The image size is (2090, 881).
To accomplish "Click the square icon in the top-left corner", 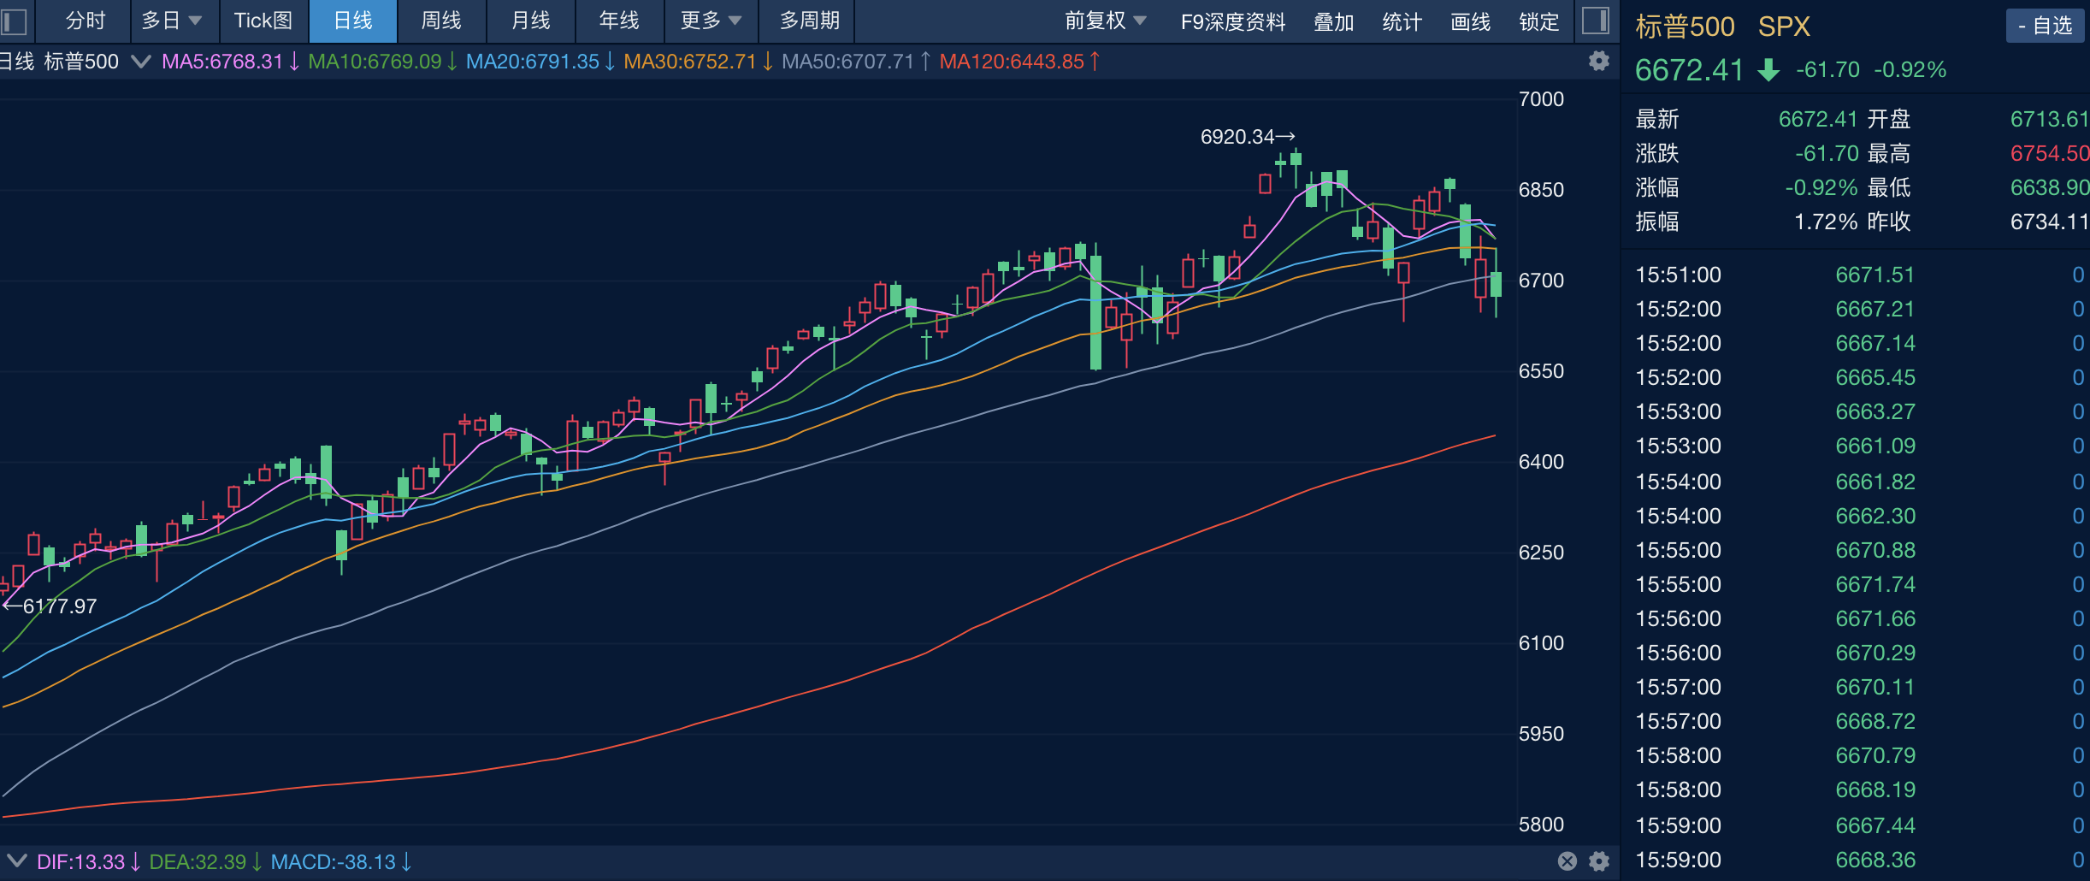I will coord(13,21).
